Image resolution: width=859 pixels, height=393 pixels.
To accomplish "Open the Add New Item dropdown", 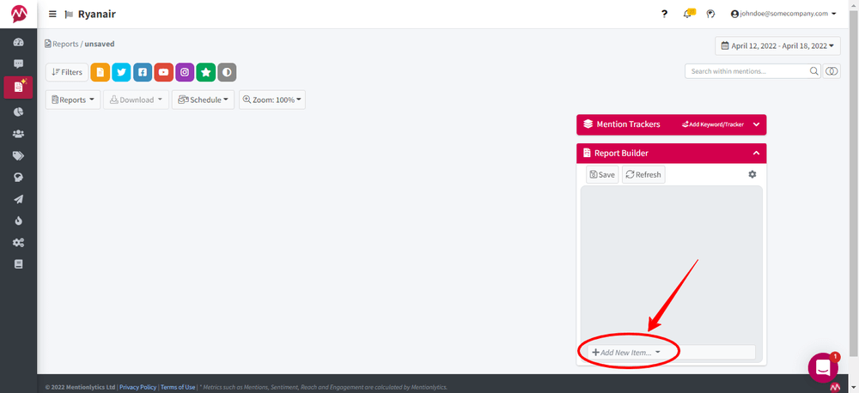I will coord(672,352).
